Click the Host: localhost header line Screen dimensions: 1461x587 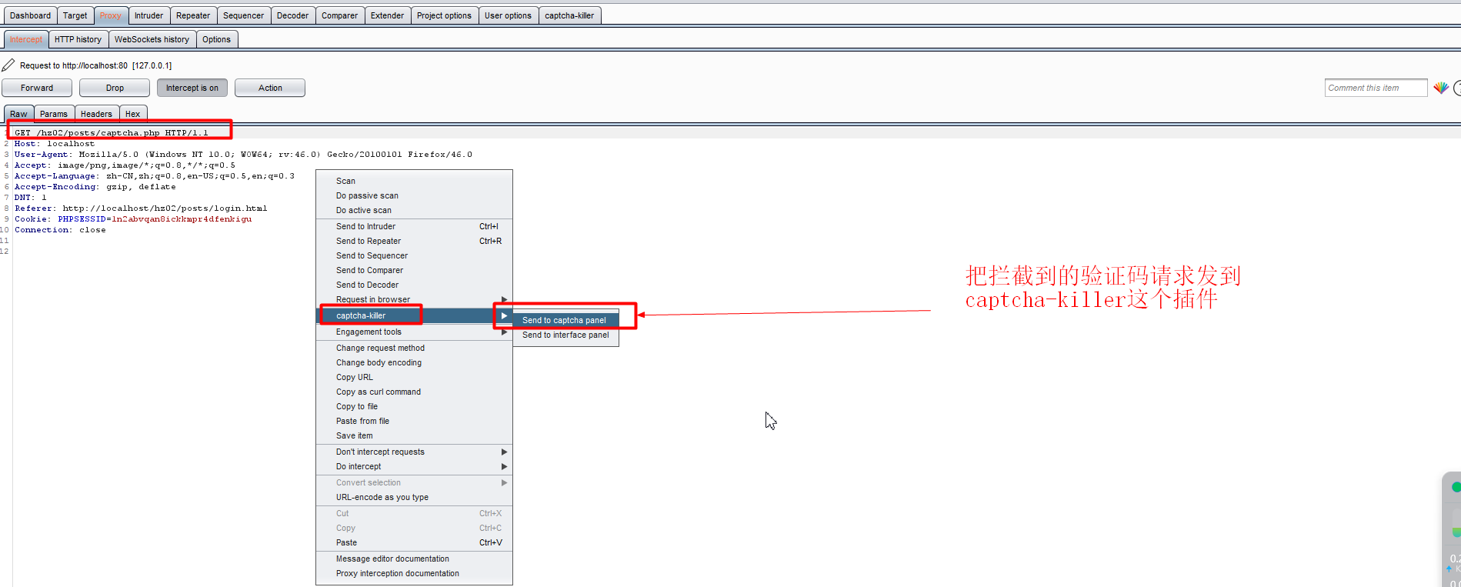pos(55,144)
